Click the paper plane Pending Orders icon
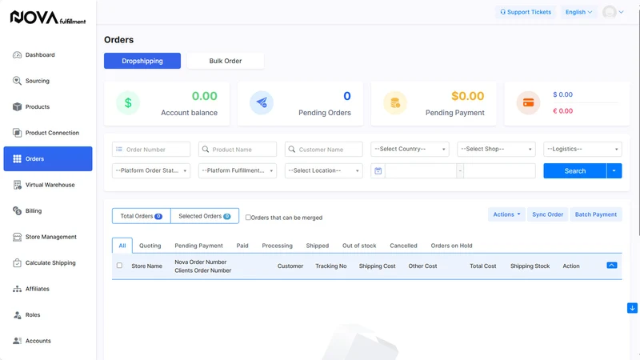640x360 pixels. click(x=262, y=103)
